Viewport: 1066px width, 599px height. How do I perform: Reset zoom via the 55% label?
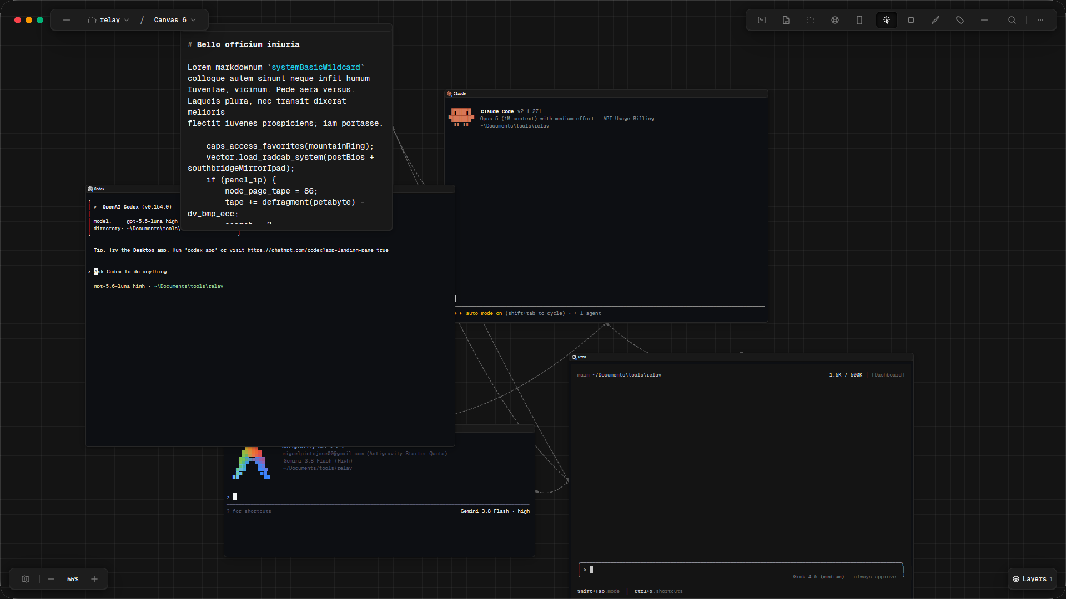point(73,579)
